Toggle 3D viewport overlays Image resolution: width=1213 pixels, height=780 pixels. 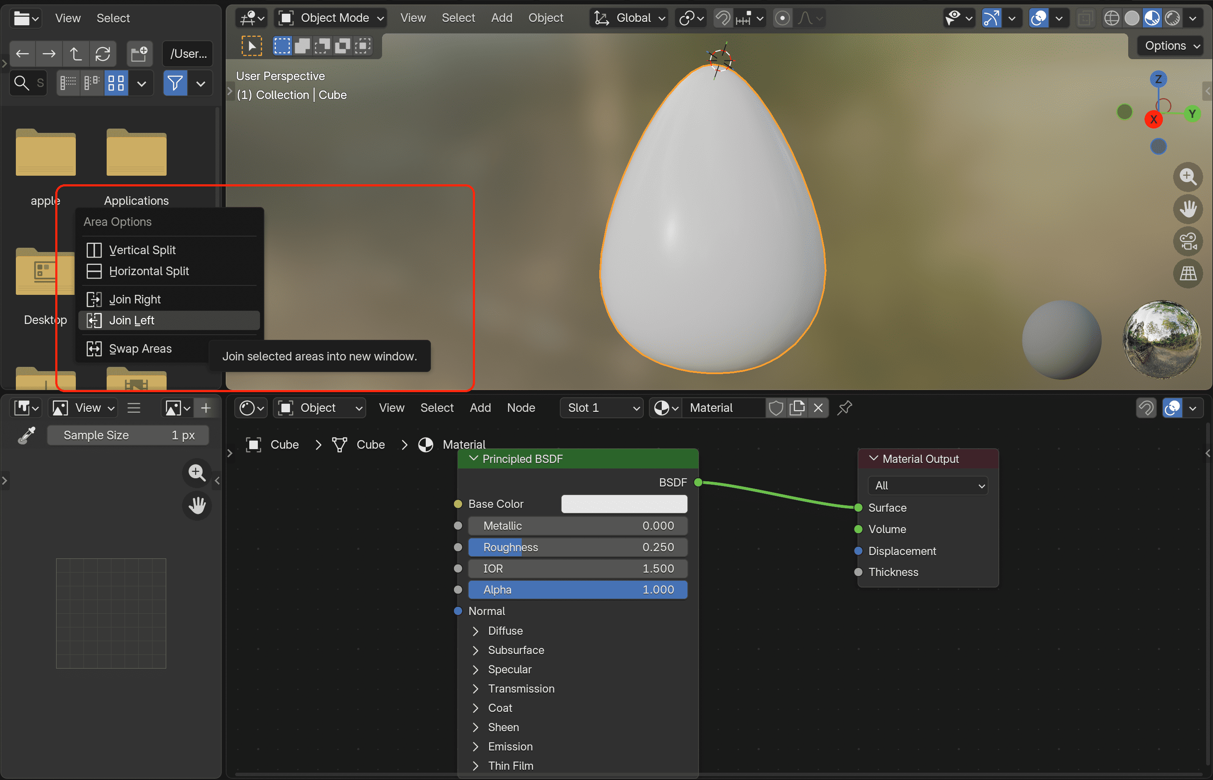click(1038, 18)
